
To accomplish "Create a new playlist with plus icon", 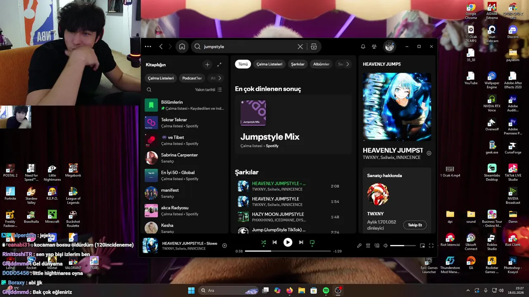I will pos(207,64).
